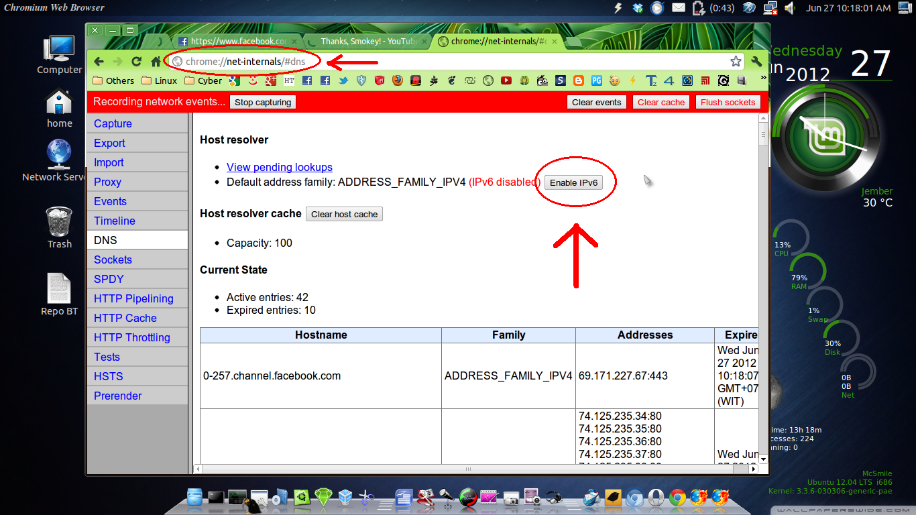The width and height of the screenshot is (916, 515).
Task: Go back using the browser back arrow
Action: click(99, 62)
